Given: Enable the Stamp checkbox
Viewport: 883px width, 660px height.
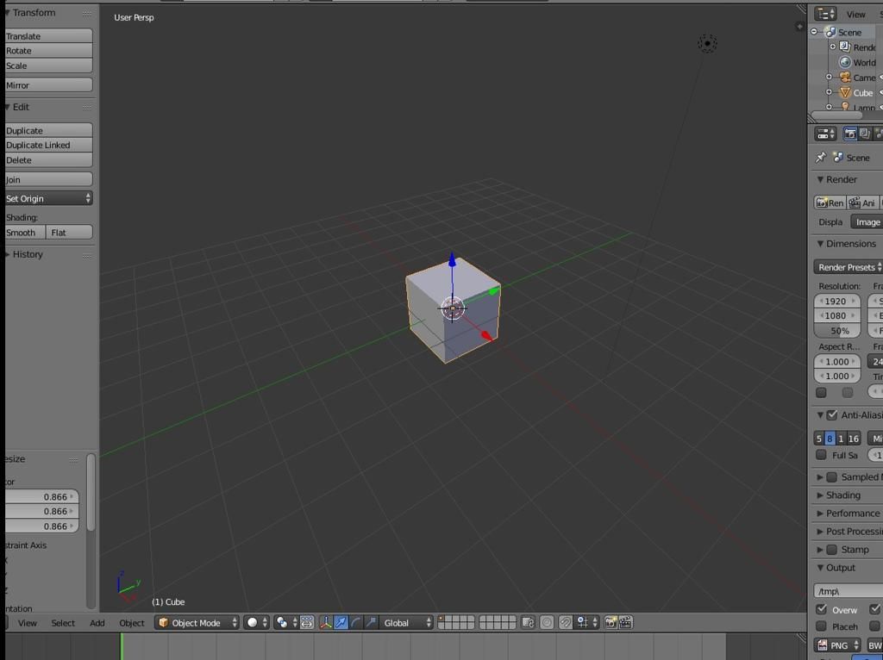Looking at the screenshot, I should pyautogui.click(x=832, y=550).
